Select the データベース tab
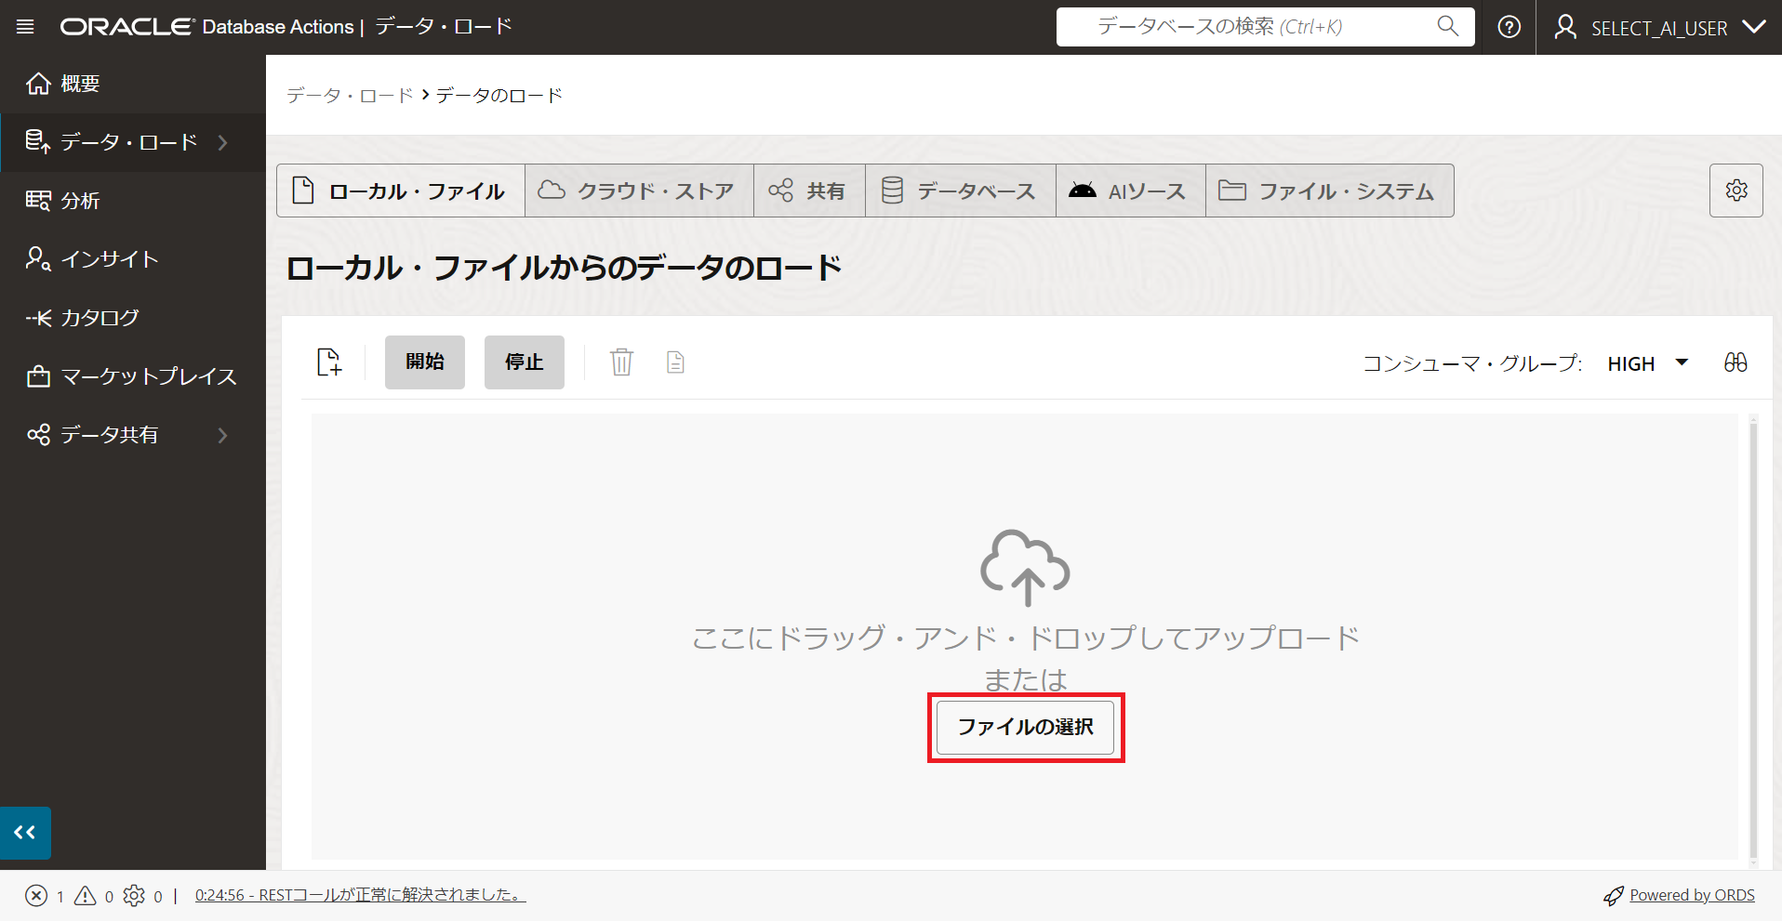The height and width of the screenshot is (921, 1782). tap(959, 191)
